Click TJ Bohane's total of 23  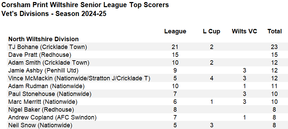point(274,47)
